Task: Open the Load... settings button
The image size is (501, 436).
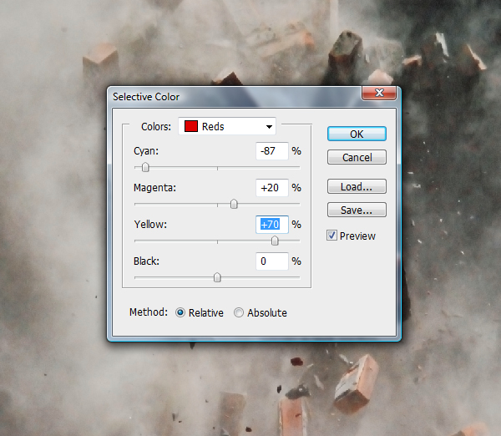Action: coord(357,186)
